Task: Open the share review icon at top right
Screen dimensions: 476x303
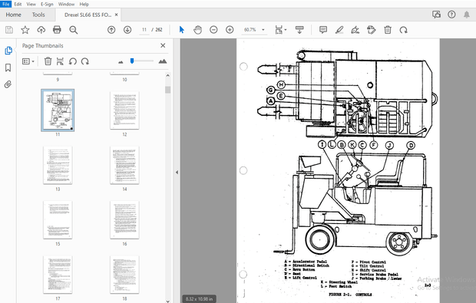Action: click(436, 15)
